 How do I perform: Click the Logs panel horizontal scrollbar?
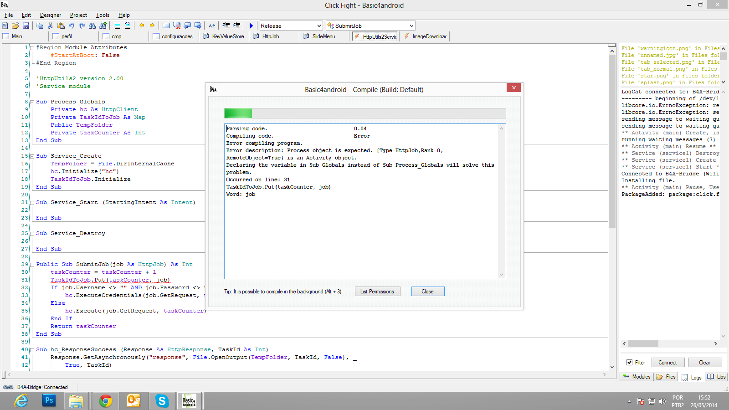point(670,343)
